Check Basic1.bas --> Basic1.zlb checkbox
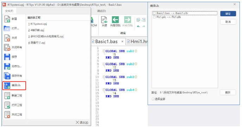Image resolution: width=242 pixels, height=128 pixels. pyautogui.click(x=154, y=13)
